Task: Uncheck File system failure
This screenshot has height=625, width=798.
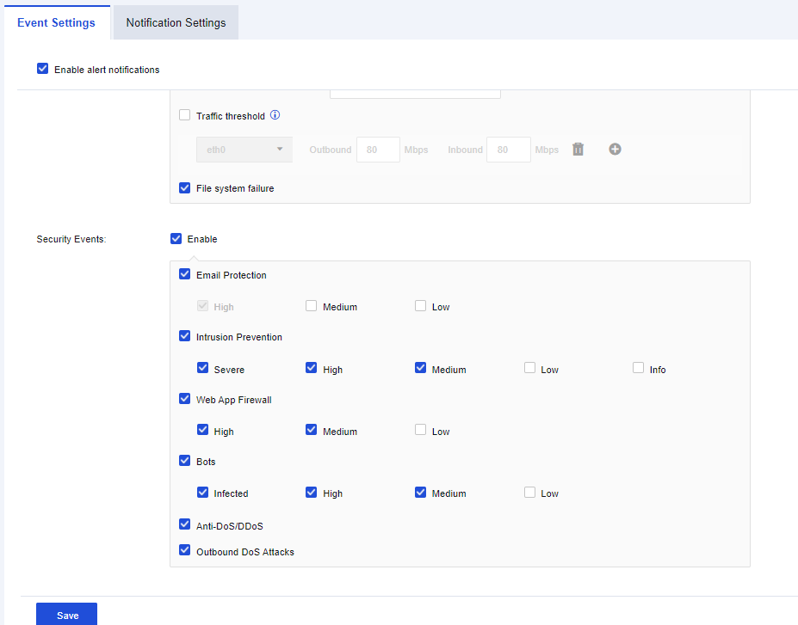Action: 185,187
